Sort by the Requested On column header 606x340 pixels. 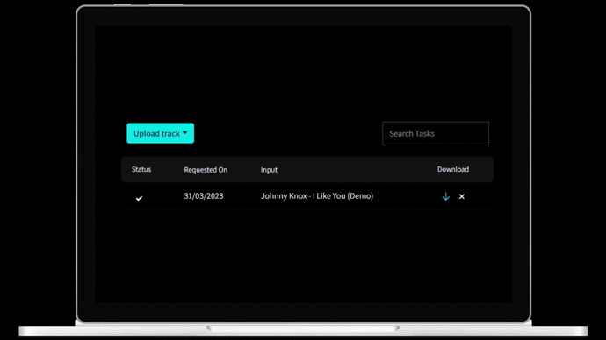click(x=206, y=170)
